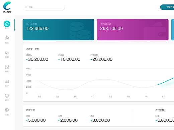
Task: Click the teal highlighted chart line segment
Action: tap(166, 81)
